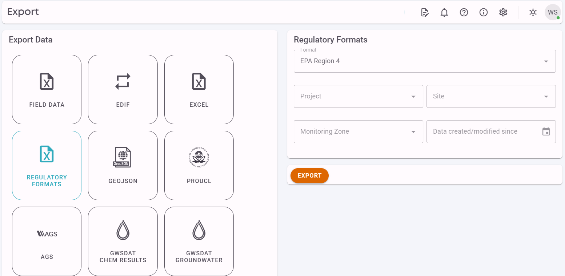Screen dimensions: 565x276
Task: Select the ProUCL export tile
Action: click(x=199, y=165)
